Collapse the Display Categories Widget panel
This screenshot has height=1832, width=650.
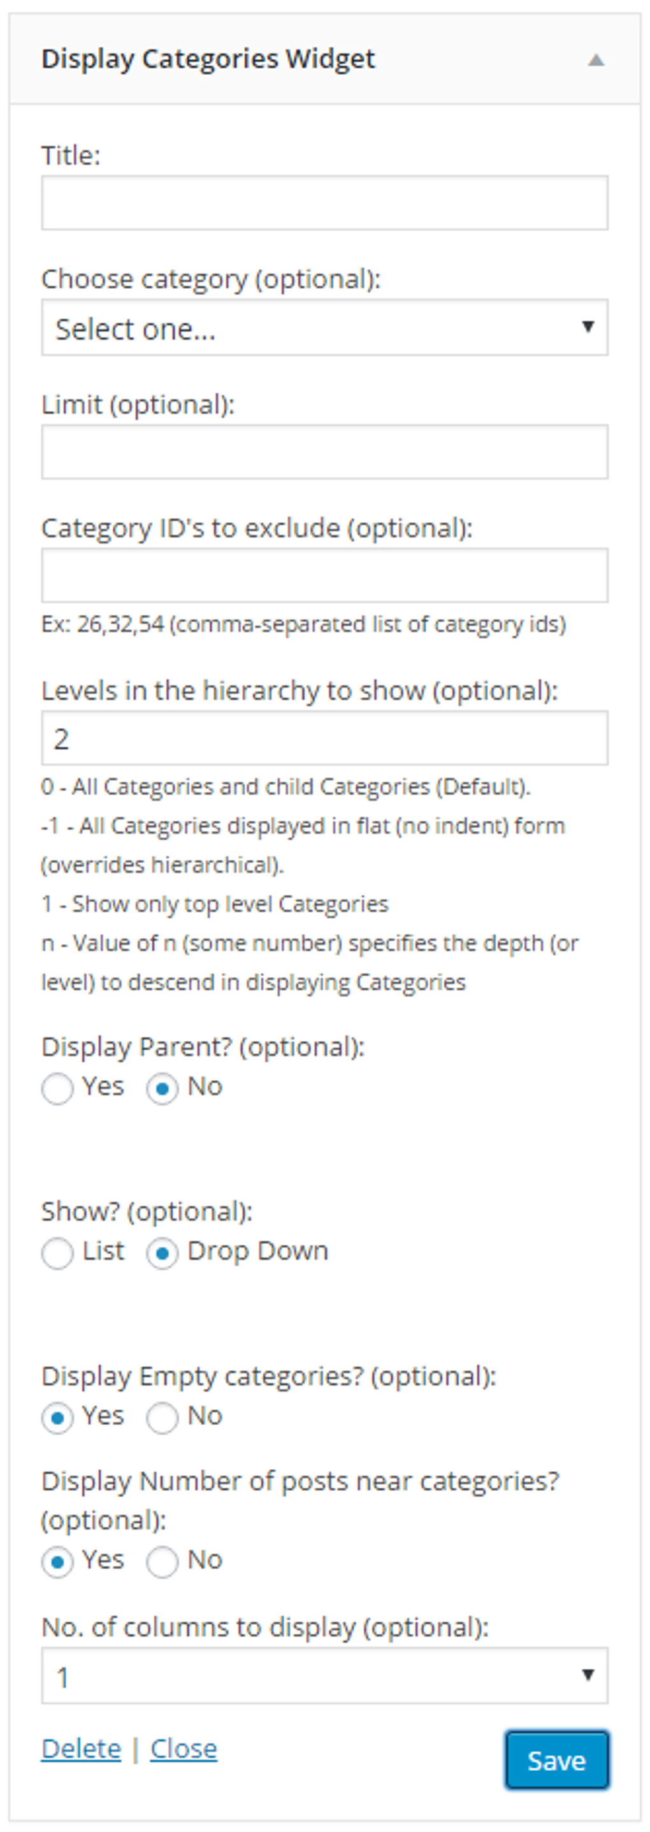coord(599,61)
